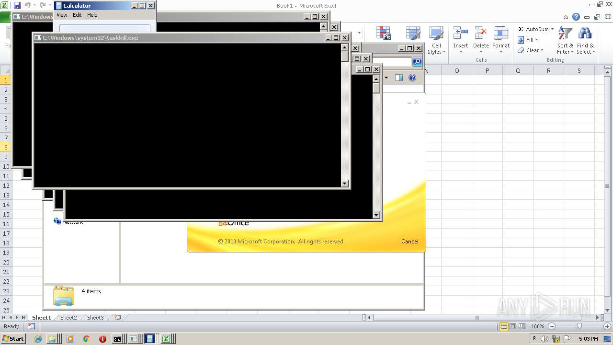
Task: Show hidden tray icons arrow
Action: pyautogui.click(x=534, y=339)
